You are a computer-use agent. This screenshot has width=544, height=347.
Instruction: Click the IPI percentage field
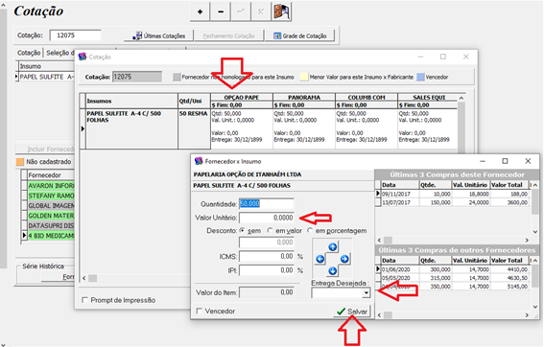click(x=266, y=270)
